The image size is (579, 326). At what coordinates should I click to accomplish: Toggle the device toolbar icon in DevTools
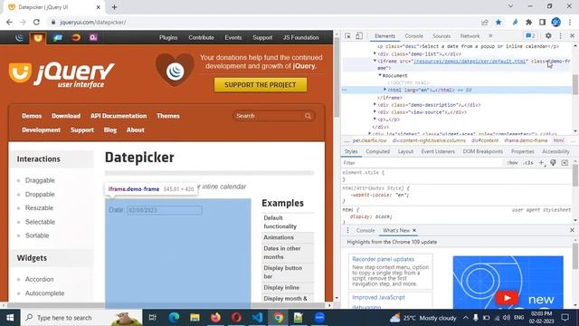click(359, 36)
